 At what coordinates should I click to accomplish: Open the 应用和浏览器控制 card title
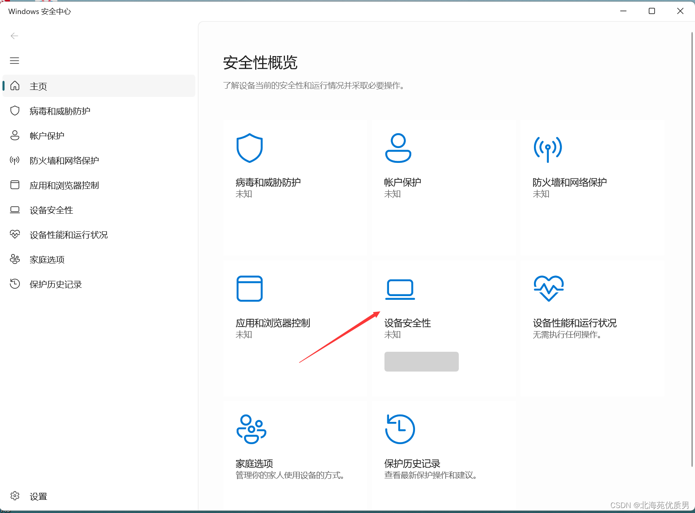[x=273, y=323]
